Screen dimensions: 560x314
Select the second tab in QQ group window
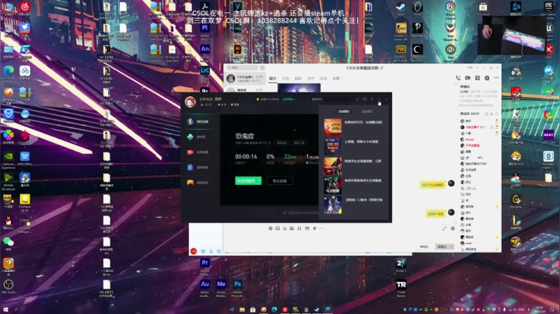click(285, 78)
